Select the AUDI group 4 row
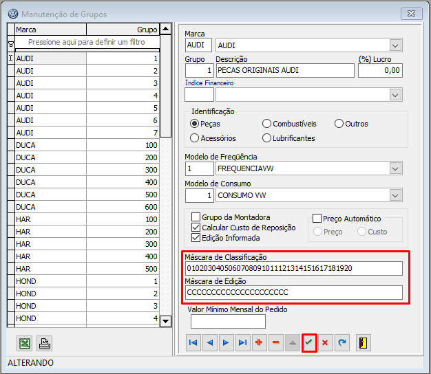Image resolution: width=431 pixels, height=374 pixels. pos(87,96)
